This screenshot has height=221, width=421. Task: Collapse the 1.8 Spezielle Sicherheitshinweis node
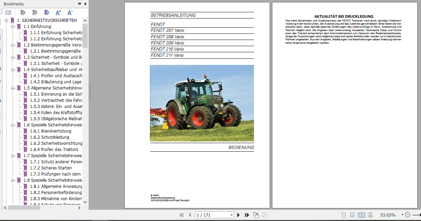coord(13,180)
